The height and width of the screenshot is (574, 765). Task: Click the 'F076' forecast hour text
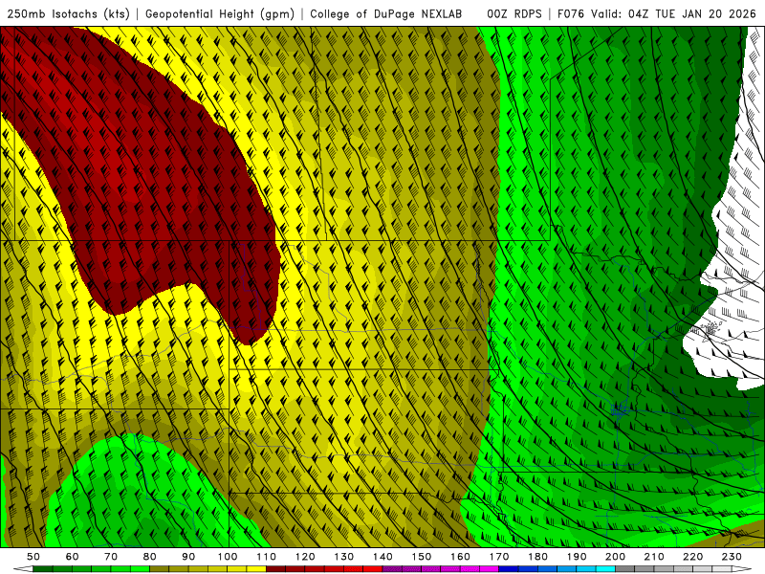coord(572,14)
